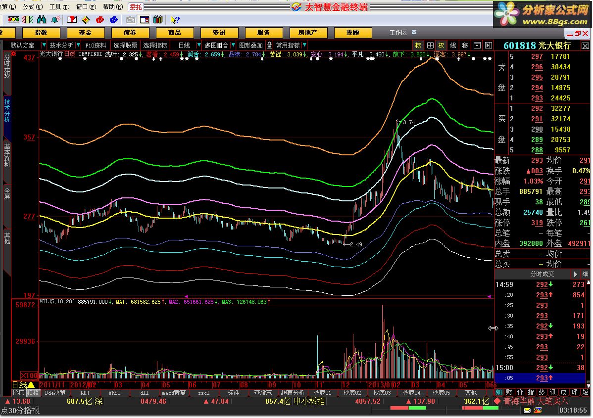Click the traffic light toolbar icon
Screen dimensions: 593x418
pos(14,20)
